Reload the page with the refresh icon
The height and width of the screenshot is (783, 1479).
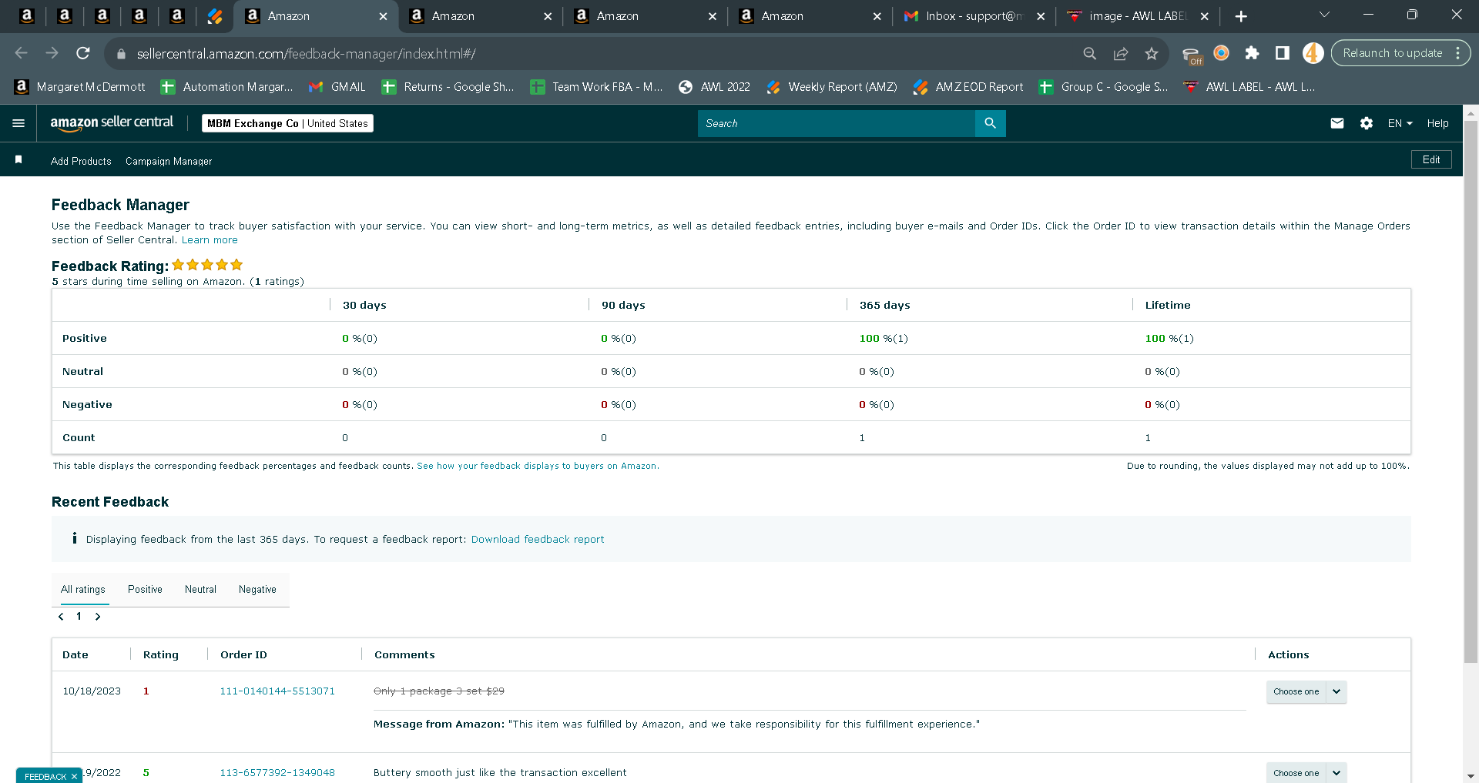coord(83,53)
